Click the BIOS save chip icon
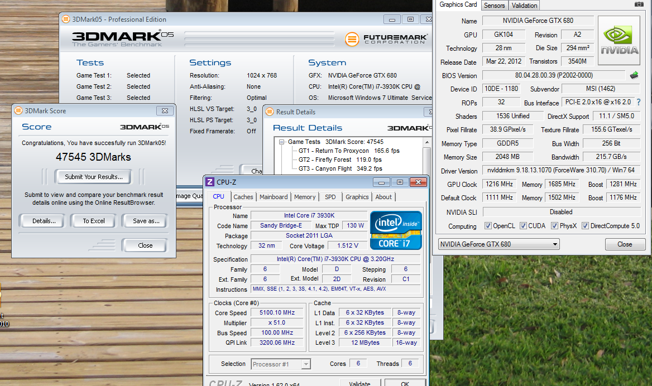Viewport: 652px width, 386px height. (634, 75)
